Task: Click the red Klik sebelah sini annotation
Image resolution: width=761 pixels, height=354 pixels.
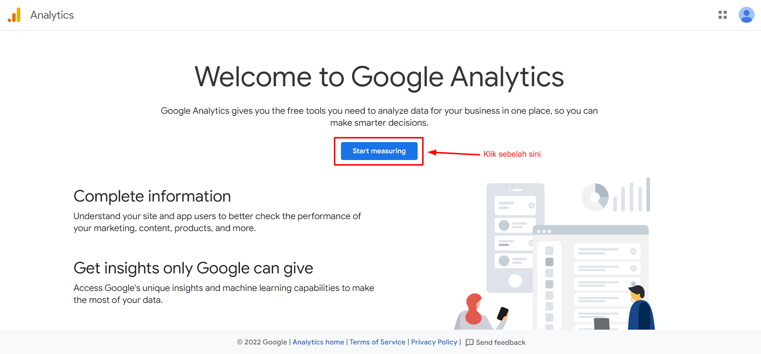Action: (x=512, y=154)
